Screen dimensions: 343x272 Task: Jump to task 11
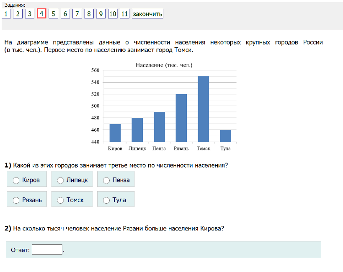point(124,14)
